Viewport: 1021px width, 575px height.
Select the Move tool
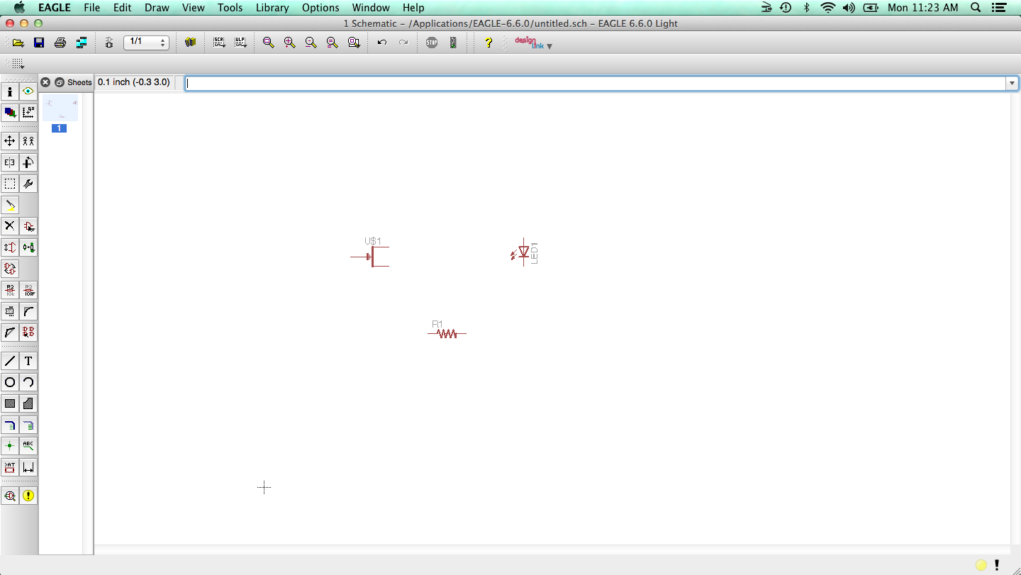[x=10, y=141]
